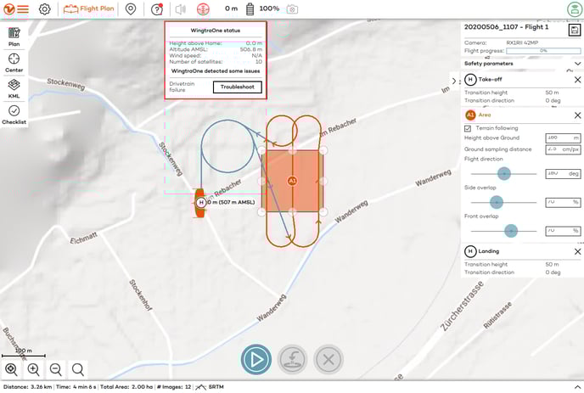Start the flight with play button
The height and width of the screenshot is (393, 584).
(255, 359)
